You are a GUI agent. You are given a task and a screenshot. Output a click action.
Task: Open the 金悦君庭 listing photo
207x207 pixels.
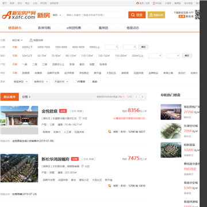19,120
